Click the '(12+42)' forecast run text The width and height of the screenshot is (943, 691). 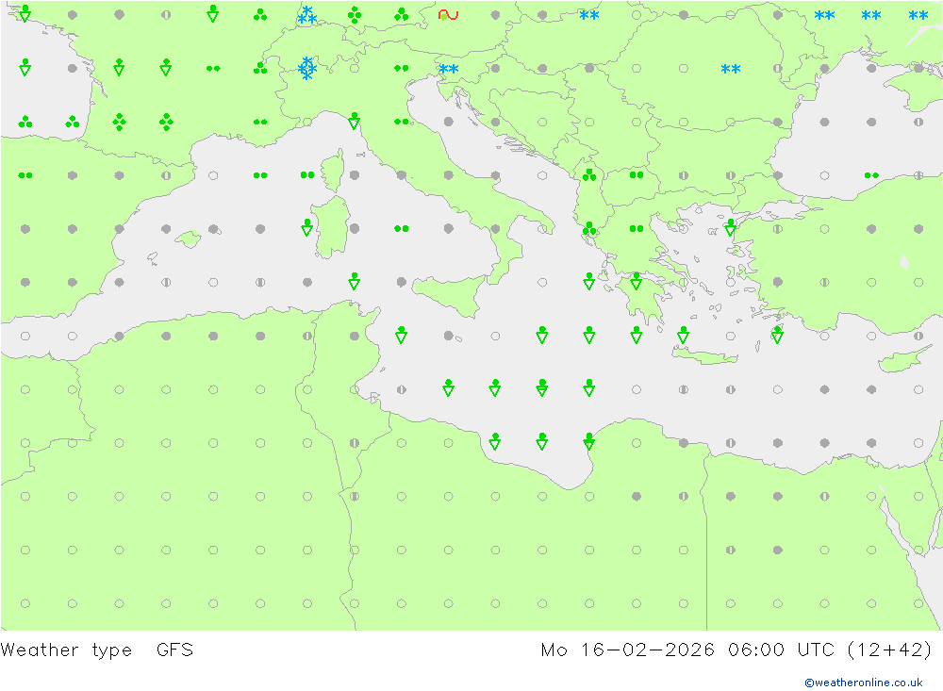[889, 650]
